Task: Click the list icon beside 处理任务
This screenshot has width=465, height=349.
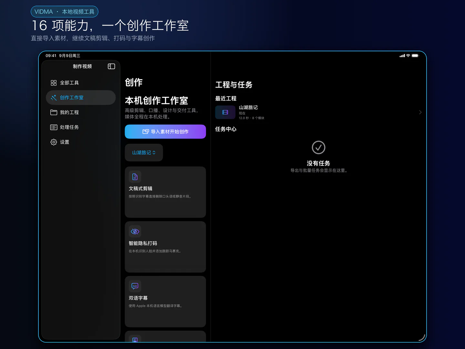Action: point(54,127)
